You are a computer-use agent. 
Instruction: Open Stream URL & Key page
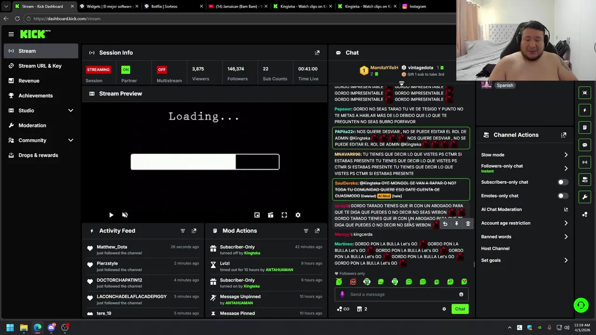click(41, 66)
